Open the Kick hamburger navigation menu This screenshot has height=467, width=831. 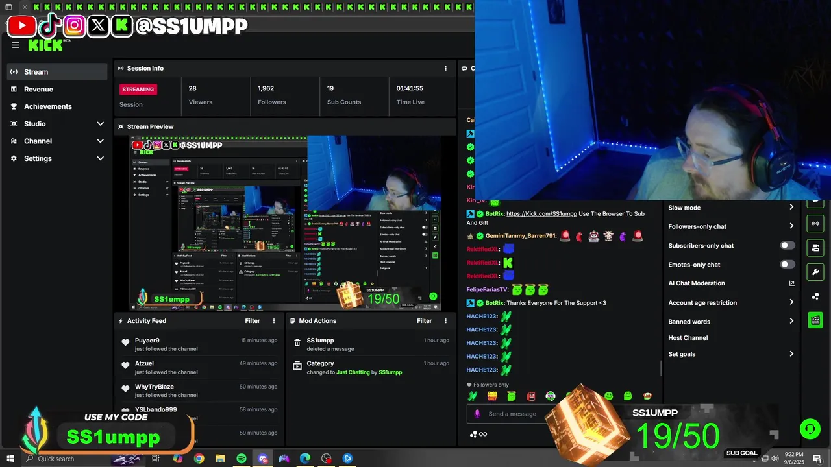16,45
